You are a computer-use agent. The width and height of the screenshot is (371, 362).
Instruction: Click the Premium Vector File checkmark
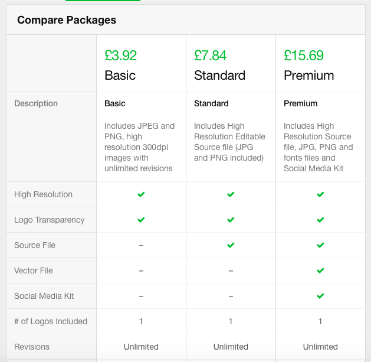320,270
